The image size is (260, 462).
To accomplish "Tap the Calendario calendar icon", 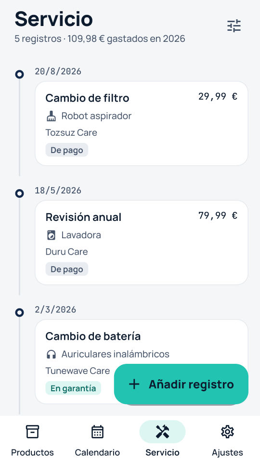I will click(x=97, y=432).
